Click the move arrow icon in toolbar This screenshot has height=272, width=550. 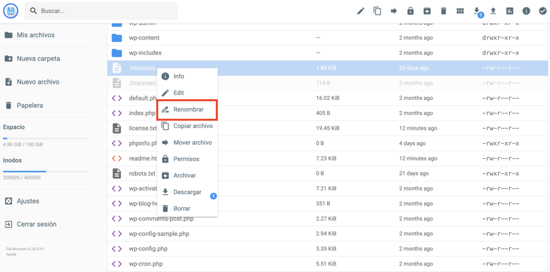[394, 11]
